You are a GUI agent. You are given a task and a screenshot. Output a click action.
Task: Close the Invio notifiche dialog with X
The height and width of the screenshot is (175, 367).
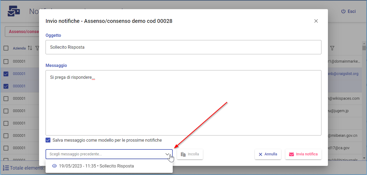[x=316, y=21]
